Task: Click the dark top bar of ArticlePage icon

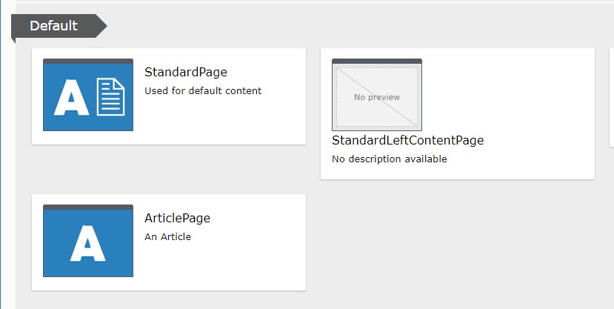Action: pyautogui.click(x=88, y=207)
